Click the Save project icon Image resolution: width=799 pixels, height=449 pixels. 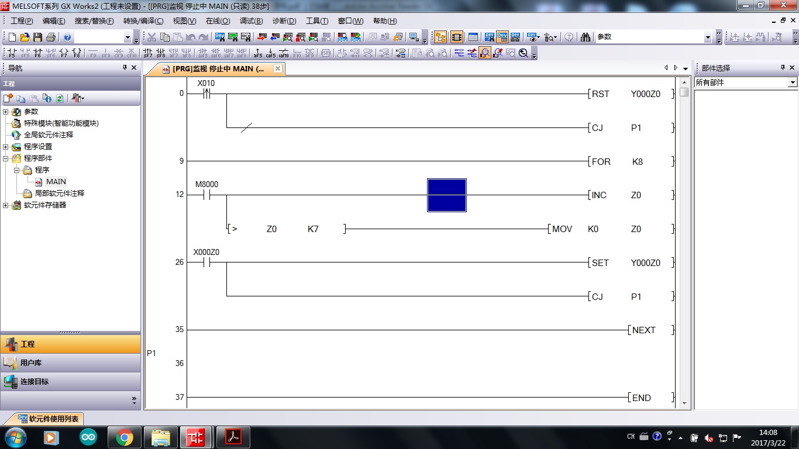37,37
